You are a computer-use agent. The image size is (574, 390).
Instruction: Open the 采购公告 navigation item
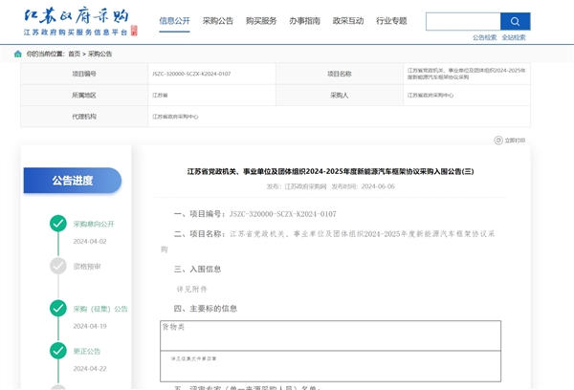click(219, 21)
